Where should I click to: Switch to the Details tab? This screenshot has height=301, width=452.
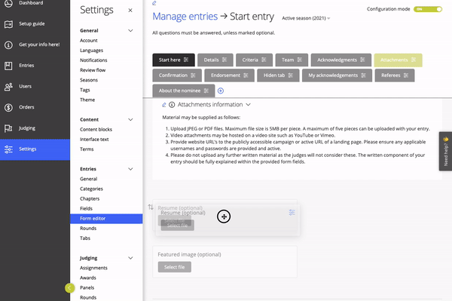click(x=215, y=60)
